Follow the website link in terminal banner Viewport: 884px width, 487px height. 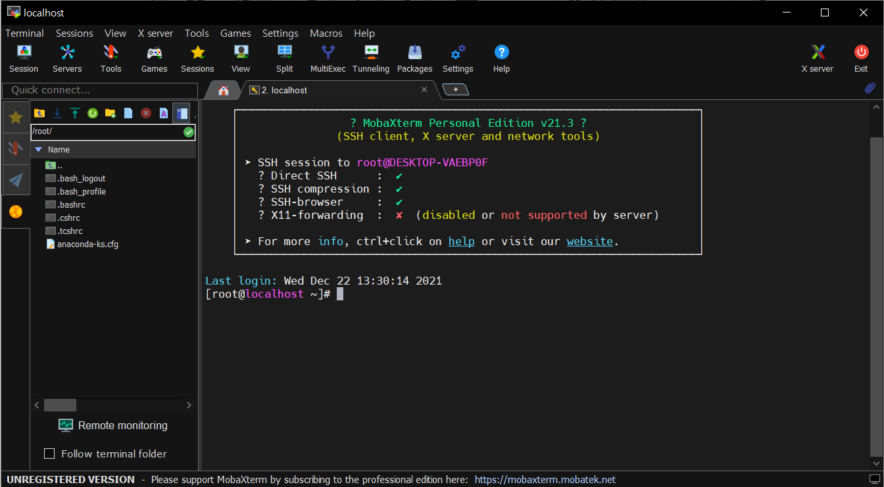click(590, 241)
